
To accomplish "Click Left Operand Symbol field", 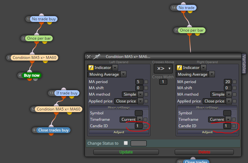I will [x=139, y=113].
